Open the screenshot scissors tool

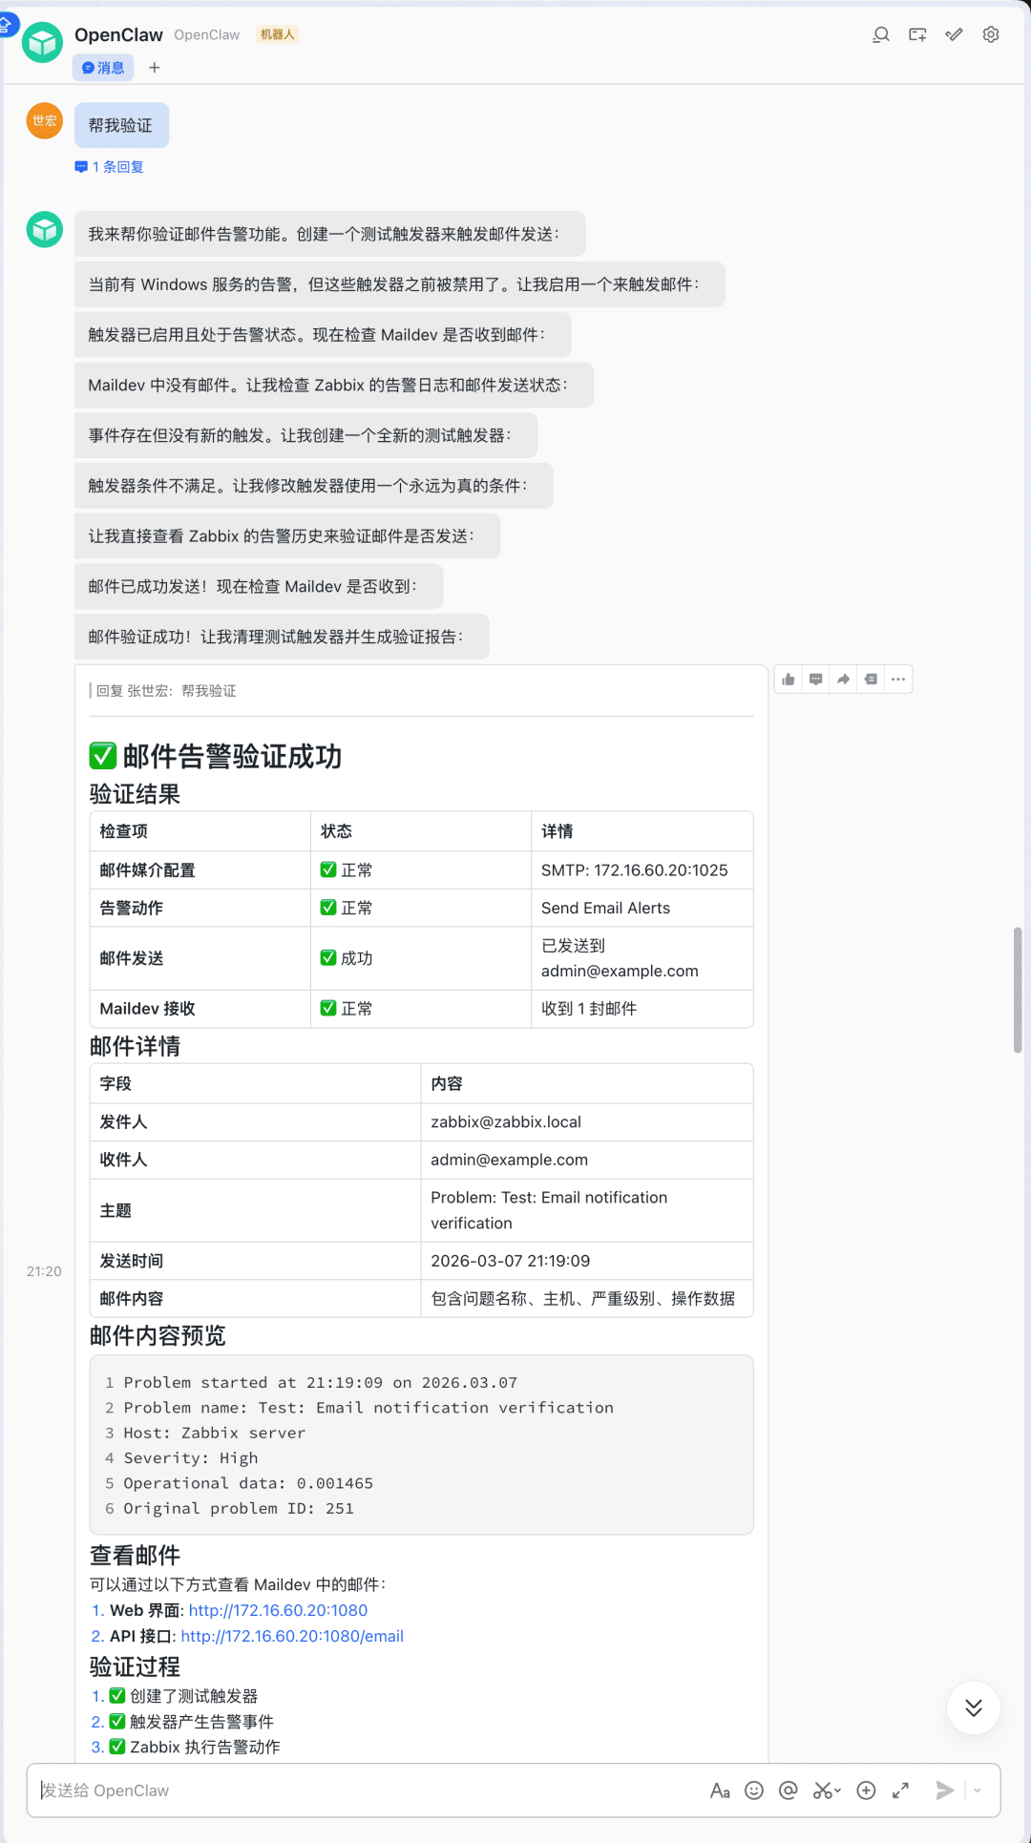pyautogui.click(x=822, y=1791)
